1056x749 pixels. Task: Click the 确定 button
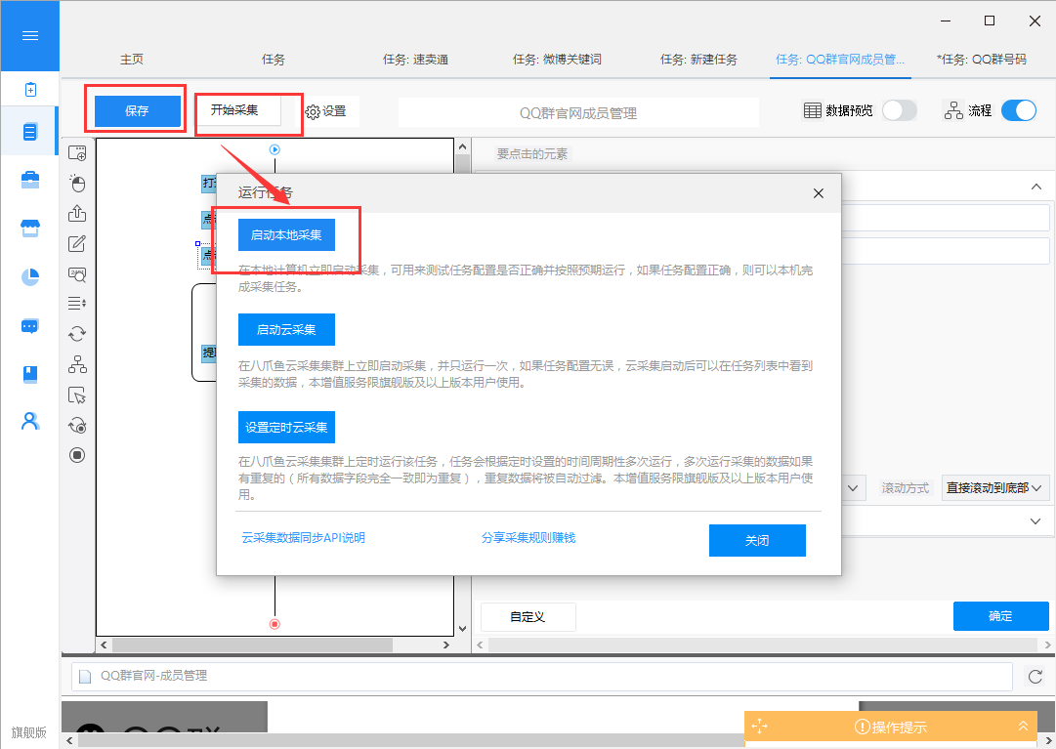1000,616
